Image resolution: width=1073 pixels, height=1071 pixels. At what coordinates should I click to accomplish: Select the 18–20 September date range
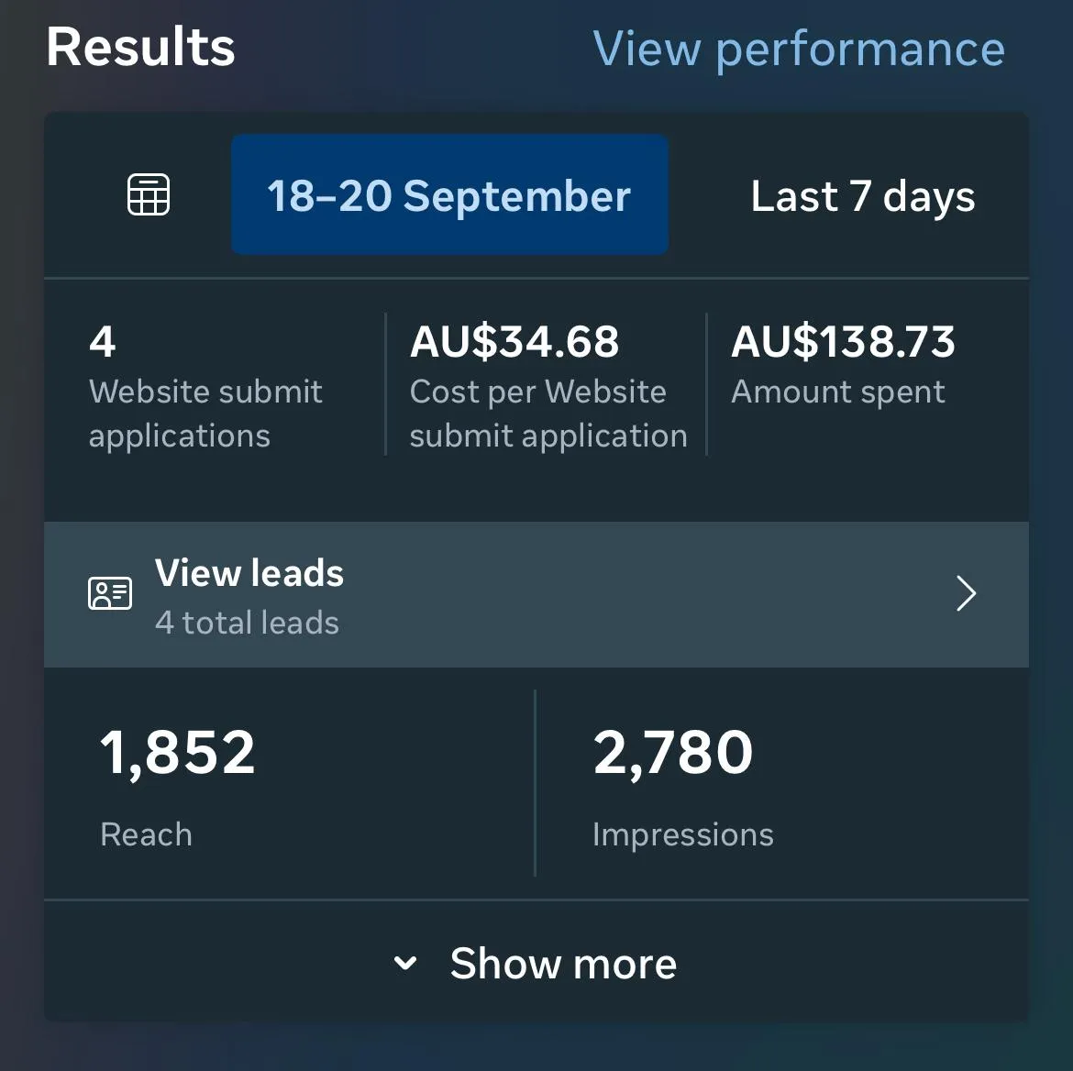(449, 194)
